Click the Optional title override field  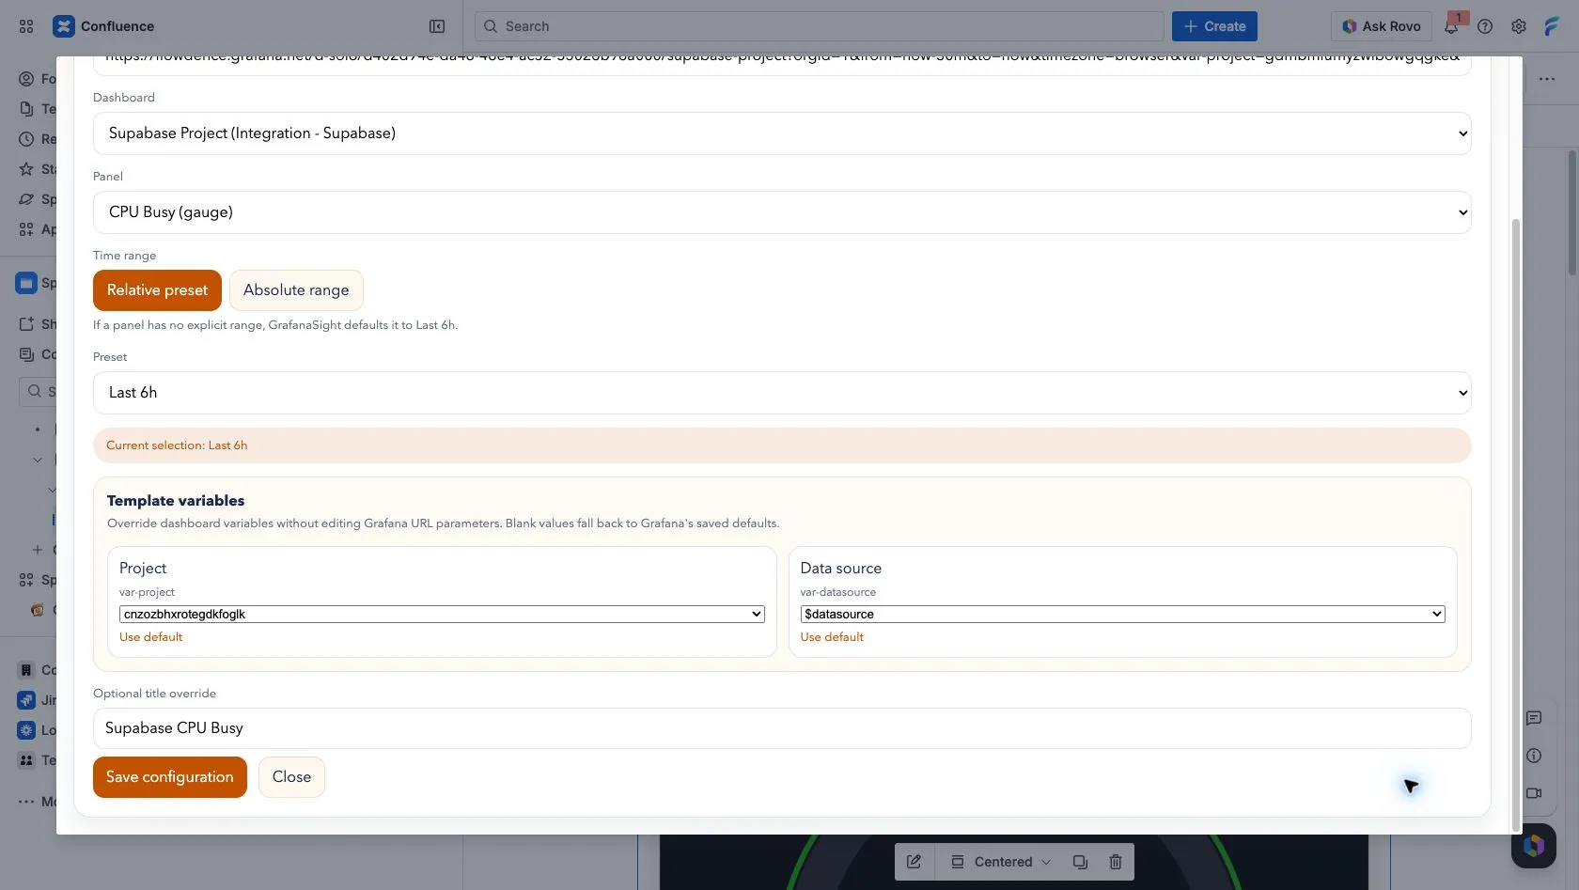[x=782, y=728]
